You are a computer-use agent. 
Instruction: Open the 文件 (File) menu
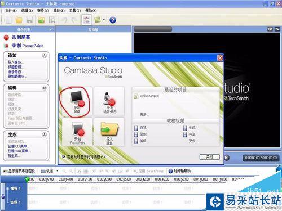[x=11, y=11]
